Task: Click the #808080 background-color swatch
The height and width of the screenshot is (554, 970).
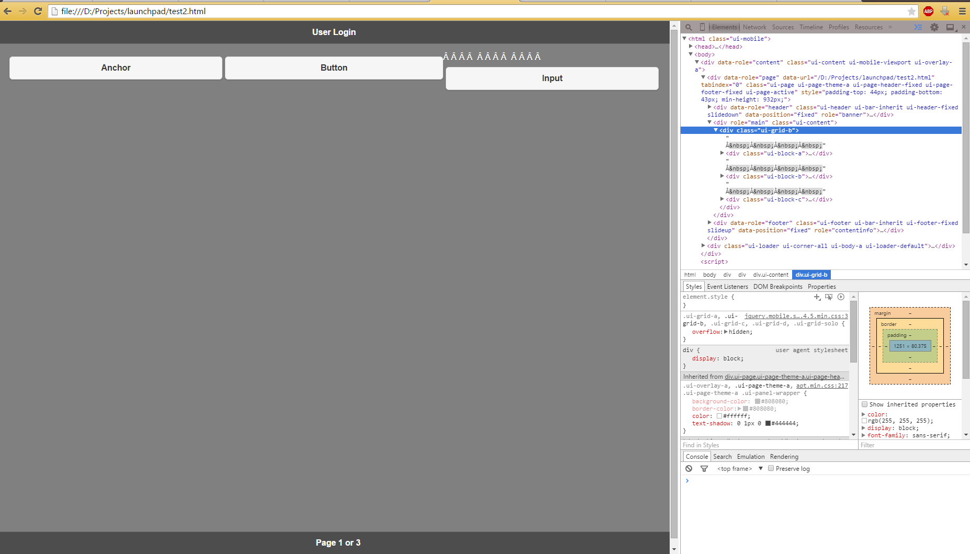Action: pyautogui.click(x=757, y=401)
